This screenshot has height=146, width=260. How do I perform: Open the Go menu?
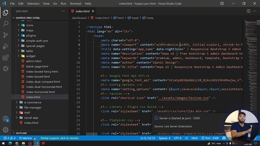(x=55, y=4)
